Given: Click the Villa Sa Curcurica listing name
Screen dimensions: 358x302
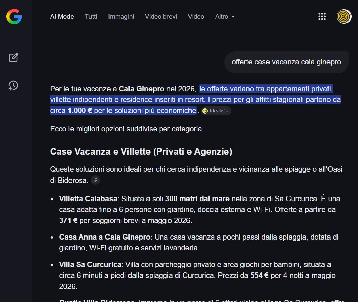Looking at the screenshot, I should pyautogui.click(x=90, y=264).
